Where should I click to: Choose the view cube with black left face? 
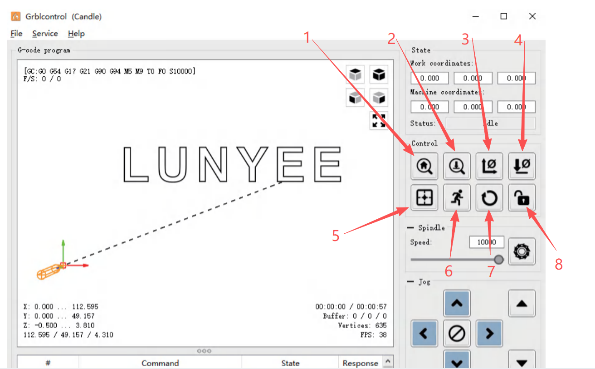coord(356,97)
